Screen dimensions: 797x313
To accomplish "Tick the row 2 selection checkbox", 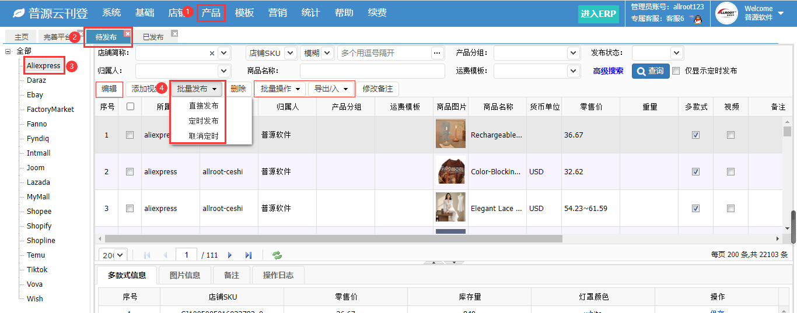I will pyautogui.click(x=130, y=171).
